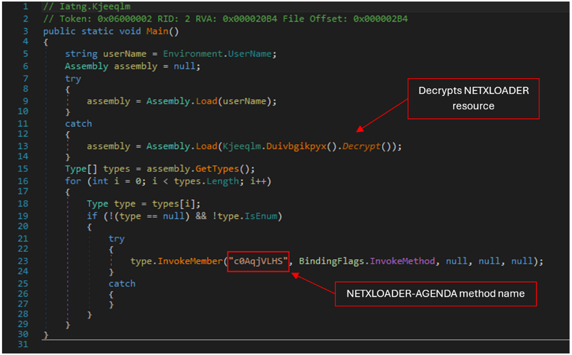Click line number 13 in the gutter
The height and width of the screenshot is (355, 572).
click(24, 146)
